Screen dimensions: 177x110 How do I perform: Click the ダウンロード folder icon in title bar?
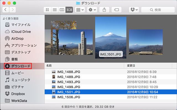pyautogui.click(x=78, y=3)
